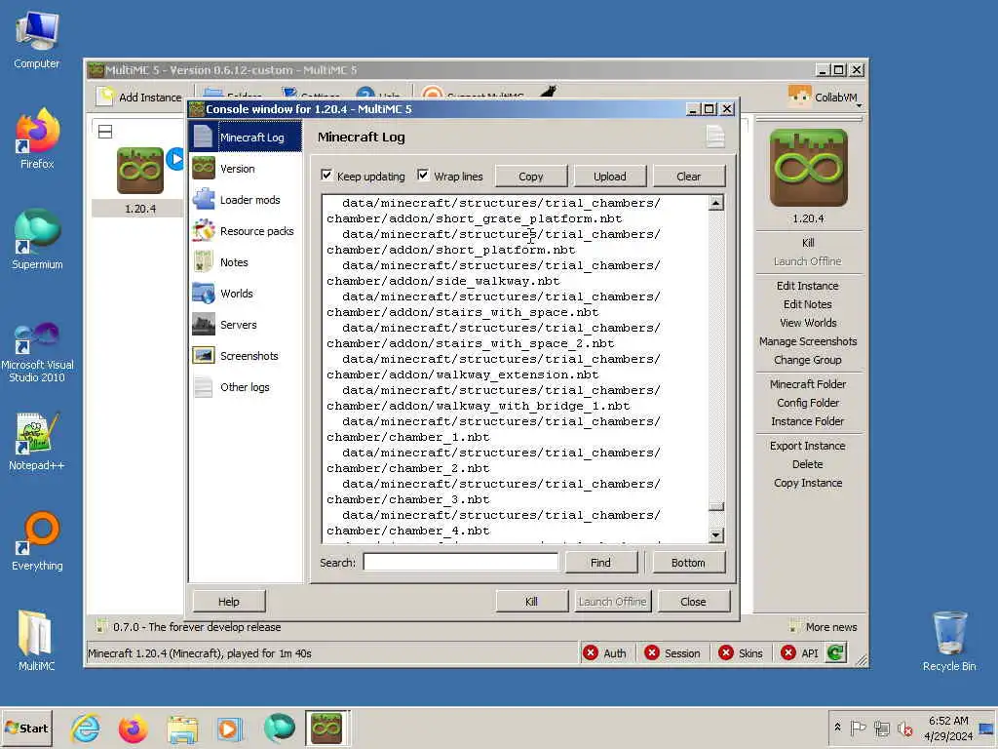Image resolution: width=998 pixels, height=749 pixels.
Task: Click Change Group in side panel
Action: point(808,360)
